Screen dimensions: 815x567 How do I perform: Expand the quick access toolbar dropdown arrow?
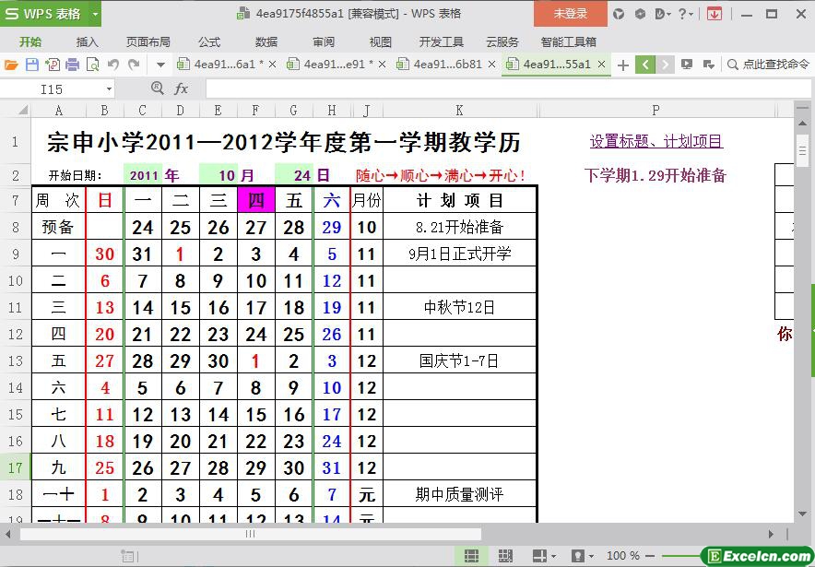coord(160,65)
